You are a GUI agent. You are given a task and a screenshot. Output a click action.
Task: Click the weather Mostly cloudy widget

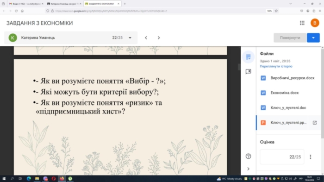[230, 179]
